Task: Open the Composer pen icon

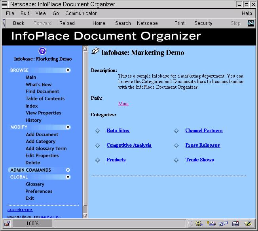Action: [x=248, y=223]
